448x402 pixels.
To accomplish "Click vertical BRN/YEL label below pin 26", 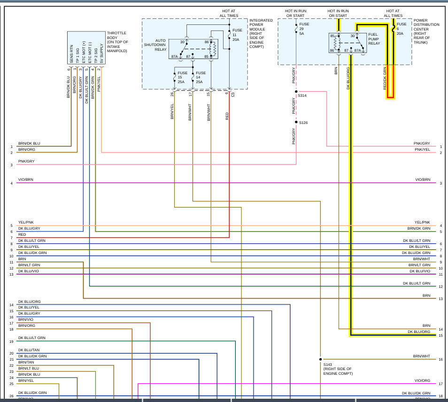I will point(172,111).
